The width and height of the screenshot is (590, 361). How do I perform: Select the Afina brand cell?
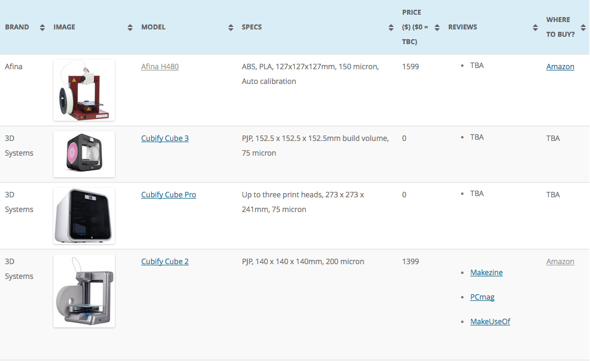click(x=14, y=66)
